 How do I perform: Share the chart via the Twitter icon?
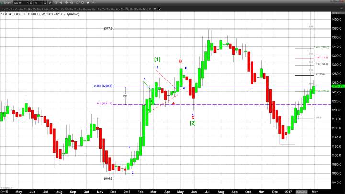coord(87,3)
